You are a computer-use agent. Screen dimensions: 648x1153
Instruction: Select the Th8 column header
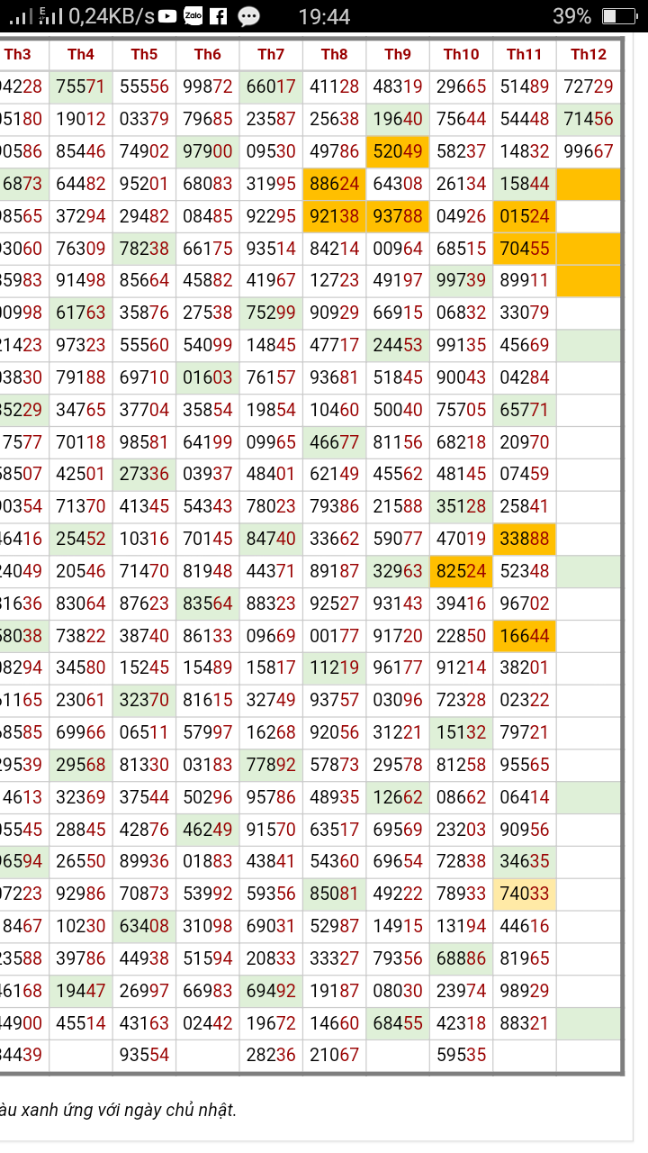pyautogui.click(x=334, y=54)
